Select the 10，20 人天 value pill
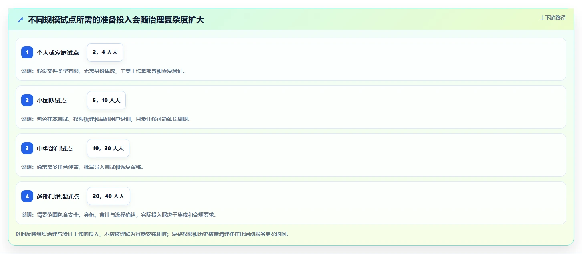Screen dimensions: 582x254 108,148
